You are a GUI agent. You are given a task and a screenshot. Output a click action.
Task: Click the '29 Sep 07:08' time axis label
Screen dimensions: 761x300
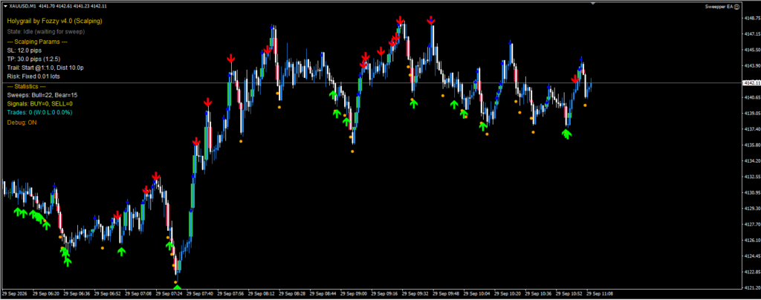(138, 294)
